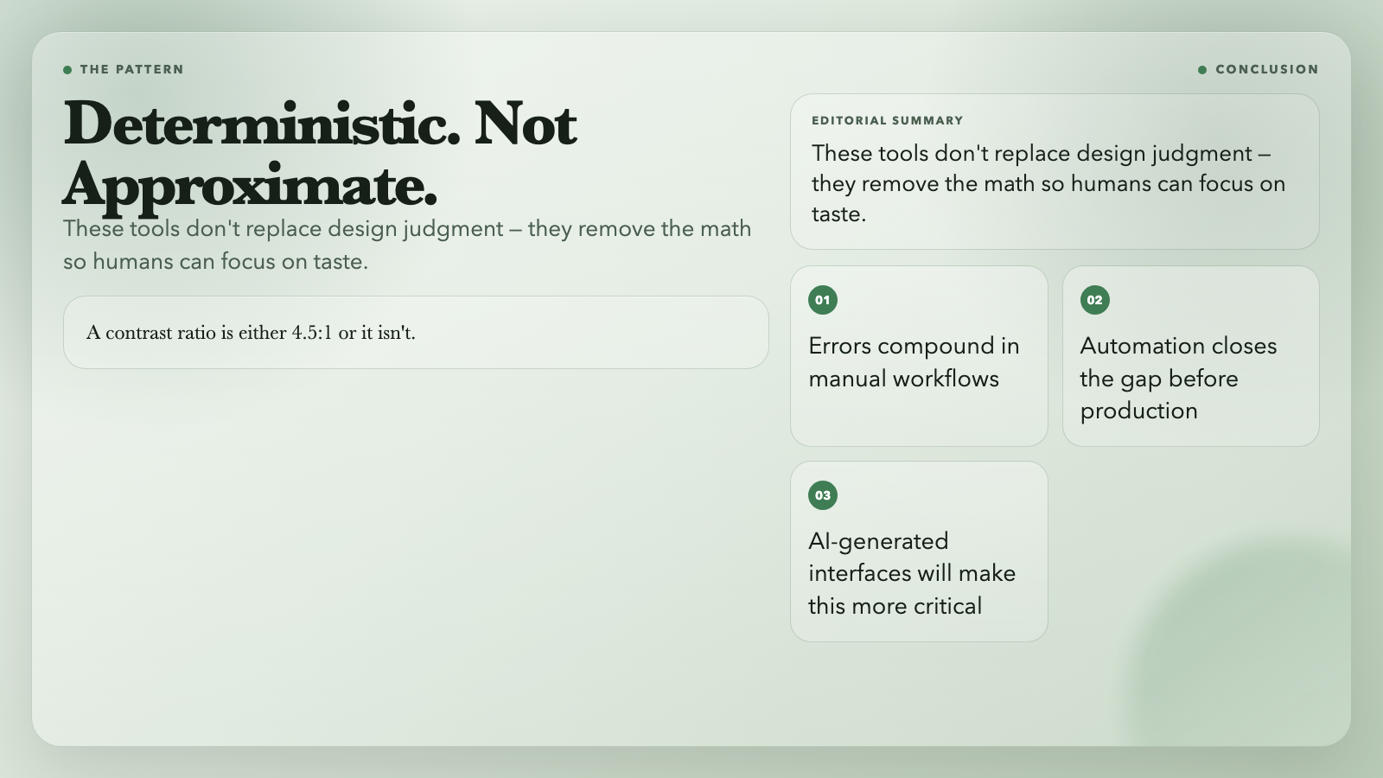Click the text 'Errors compound in manual workflows'
This screenshot has height=778, width=1383.
pos(914,362)
